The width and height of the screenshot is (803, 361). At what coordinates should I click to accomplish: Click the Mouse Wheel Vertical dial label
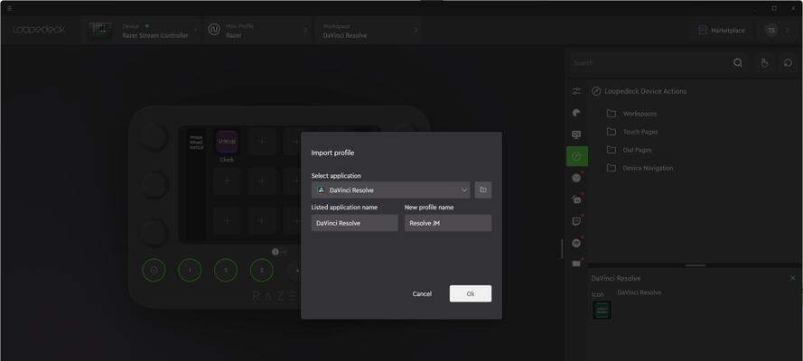196,143
